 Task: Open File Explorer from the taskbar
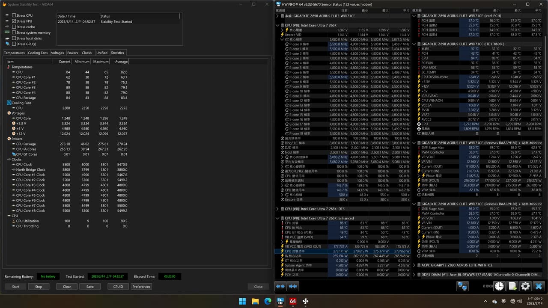(x=255, y=301)
